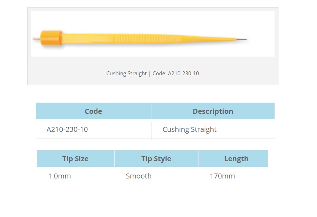Click the pipe separator in the image caption
The image size is (317, 217).
pos(150,74)
